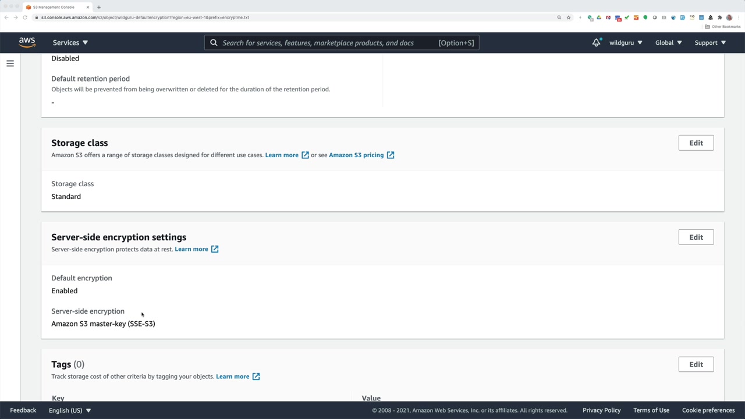Select the 'Enabled' default encryption value
Image resolution: width=745 pixels, height=419 pixels.
[x=65, y=291]
